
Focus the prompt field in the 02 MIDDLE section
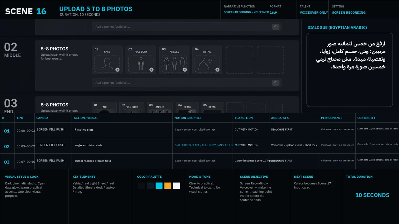coord(186,83)
